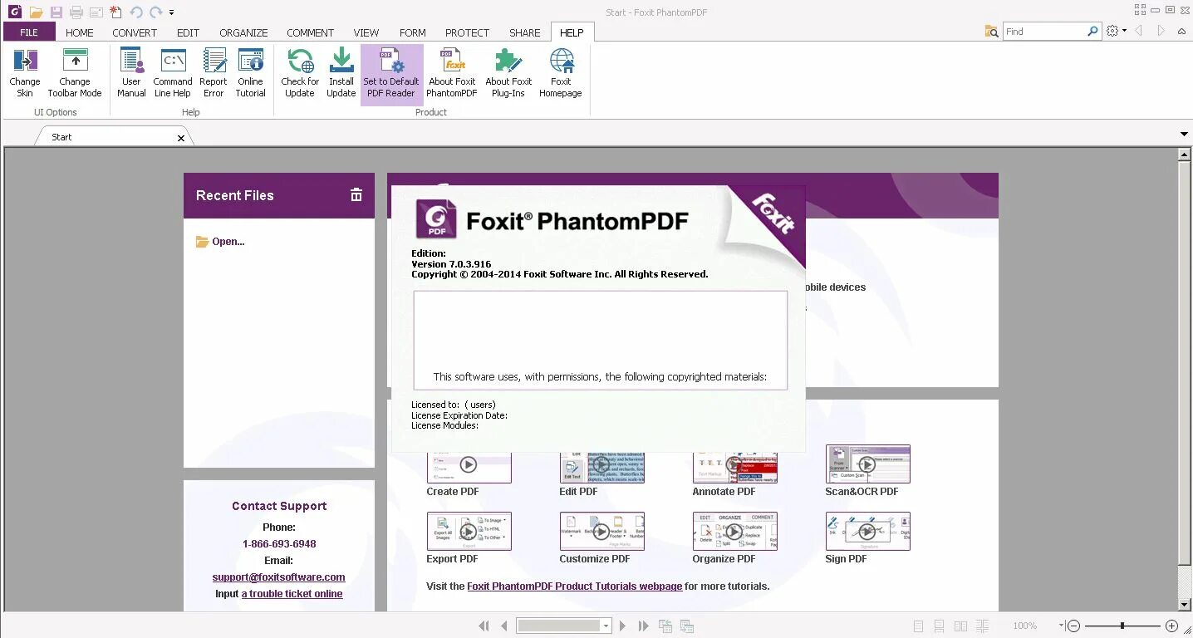
Task: Click the email envelope icon in quick access toolbar
Action: click(x=96, y=12)
